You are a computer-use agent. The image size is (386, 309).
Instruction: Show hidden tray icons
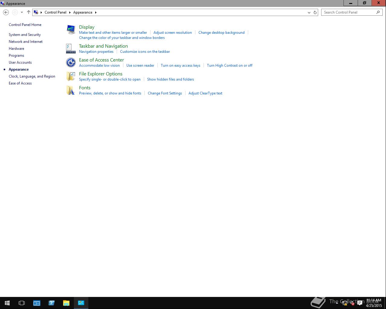pos(337,303)
